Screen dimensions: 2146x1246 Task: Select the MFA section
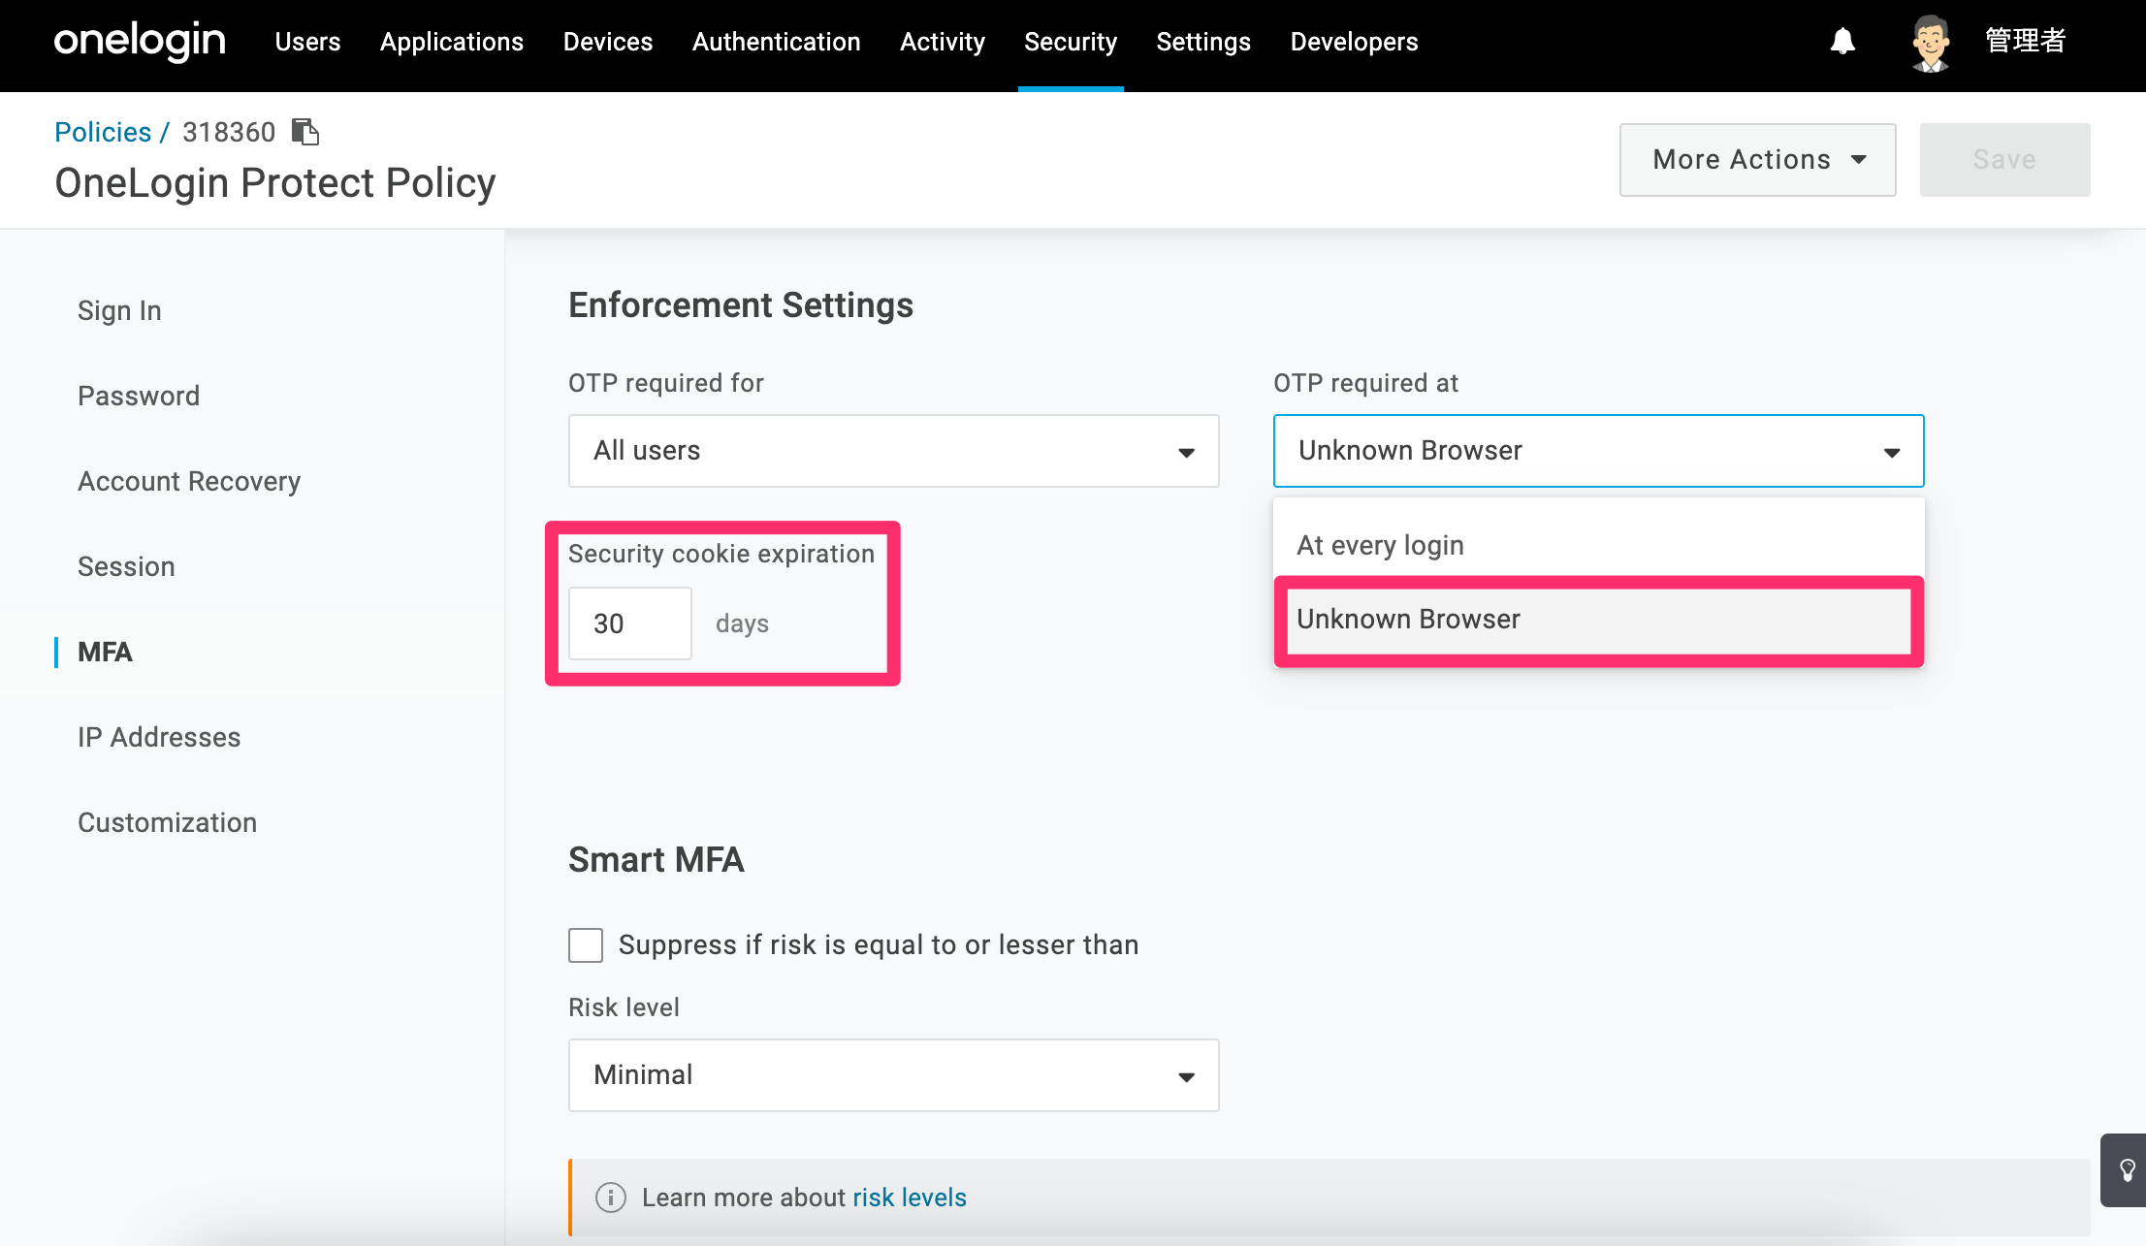(x=105, y=652)
